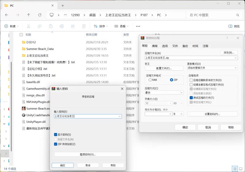Screen dimensions: 245x172
Task: Toggle ZIP 传统加密(Z) checkbox
Action: 55,144
